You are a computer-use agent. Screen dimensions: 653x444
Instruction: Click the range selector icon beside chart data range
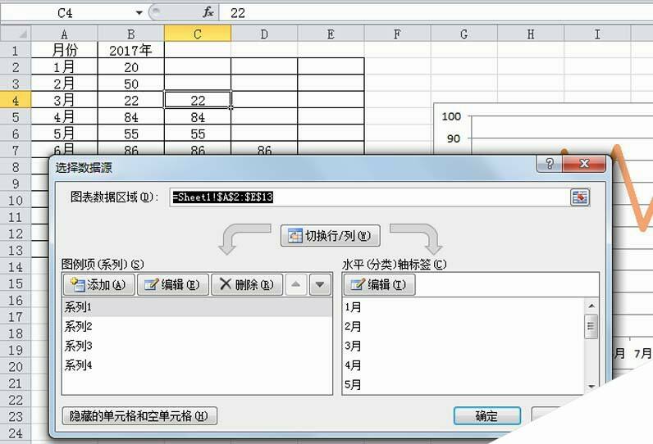click(x=580, y=197)
